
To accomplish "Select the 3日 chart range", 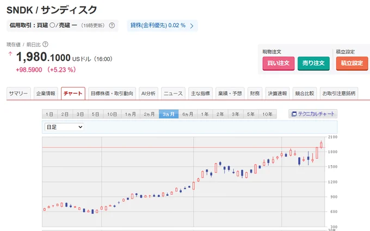I will 80,114.
